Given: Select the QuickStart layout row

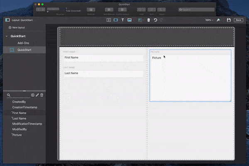Looking at the screenshot, I should pyautogui.click(x=24, y=50).
